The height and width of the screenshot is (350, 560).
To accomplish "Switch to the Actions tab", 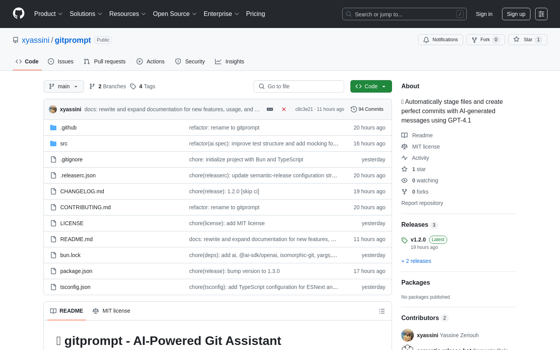I will [x=150, y=61].
